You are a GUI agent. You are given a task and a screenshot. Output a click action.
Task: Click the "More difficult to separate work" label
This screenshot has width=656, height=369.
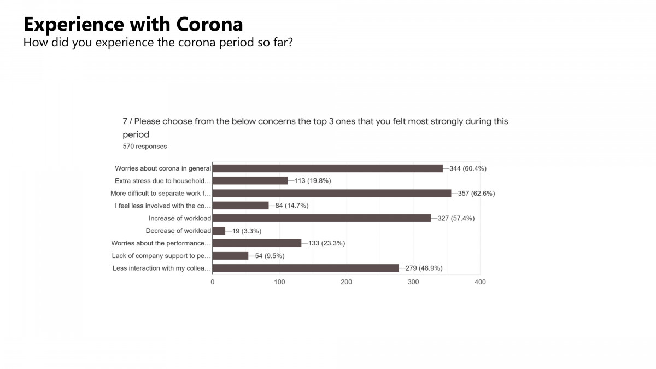161,193
